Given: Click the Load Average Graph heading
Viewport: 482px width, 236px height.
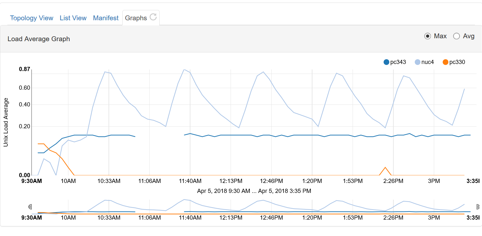Looking at the screenshot, I should pos(39,39).
